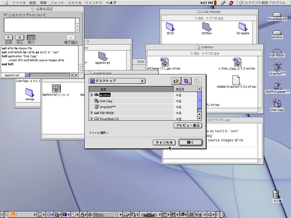Expand the Archive disk in file list
This screenshot has height=218, width=291.
[92, 95]
